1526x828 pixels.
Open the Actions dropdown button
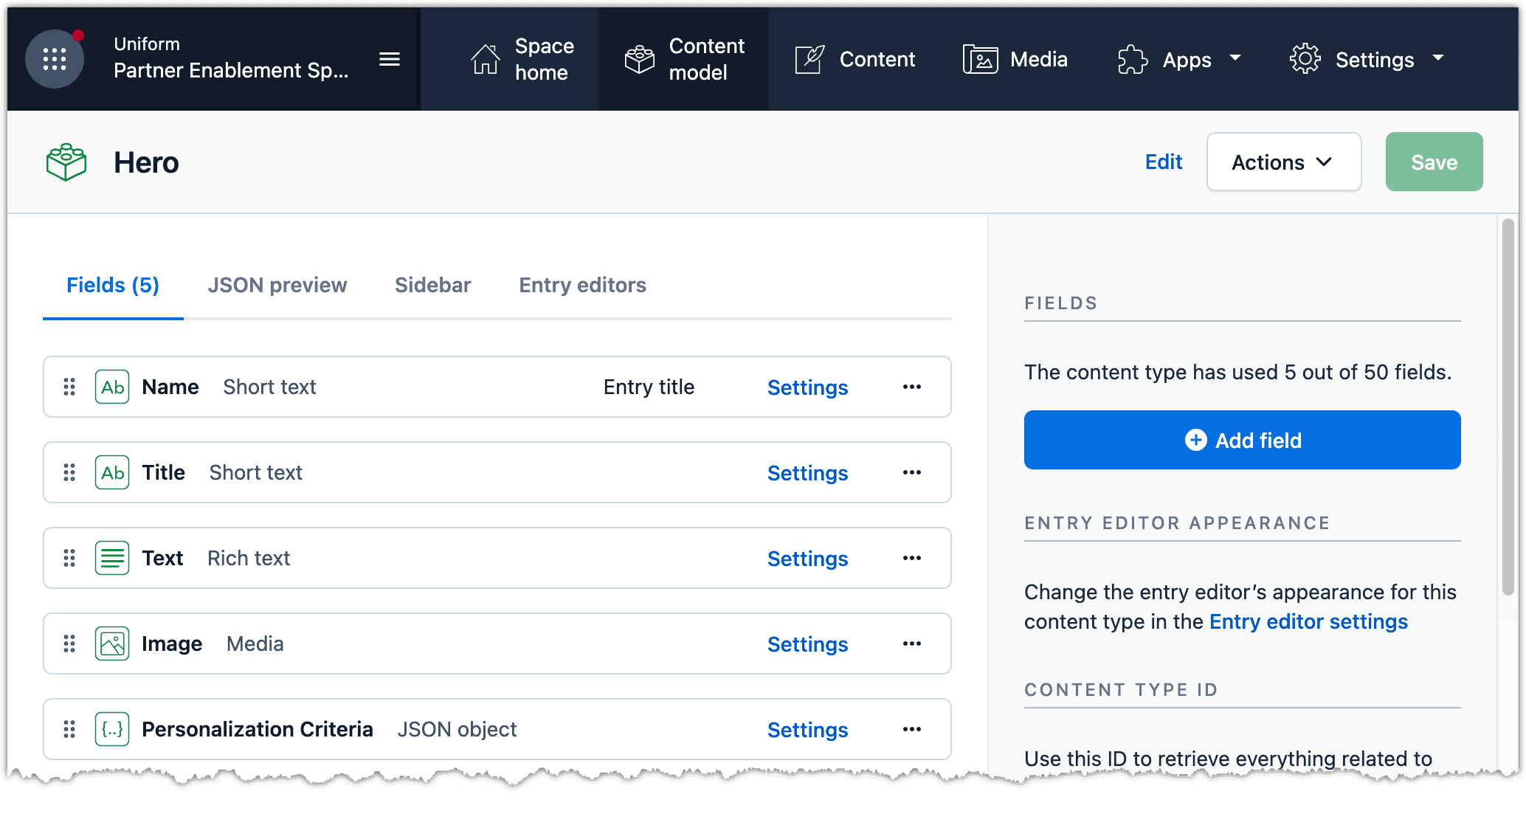click(x=1283, y=162)
